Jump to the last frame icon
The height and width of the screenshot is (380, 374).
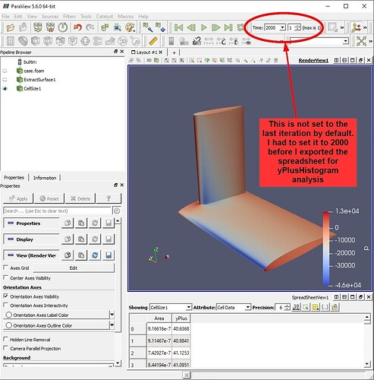point(228,27)
